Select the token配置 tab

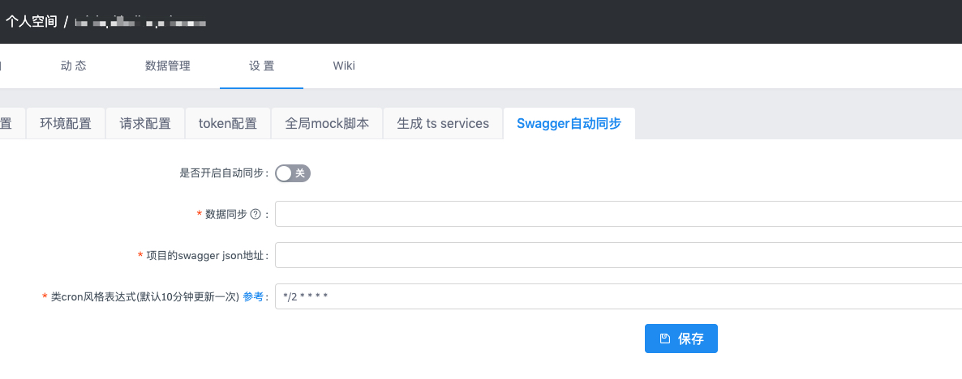(x=228, y=124)
